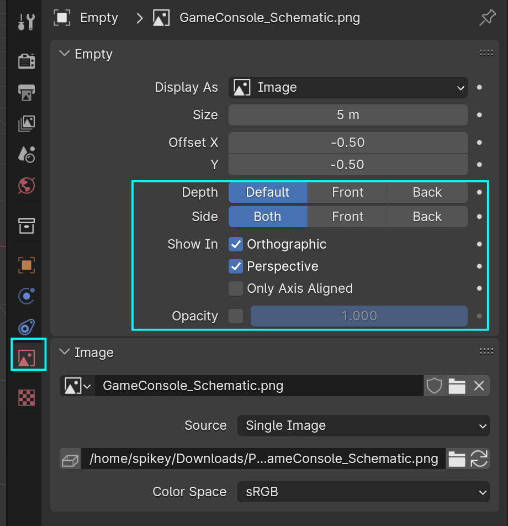Open the Color Space sRGB dropdown
Image resolution: width=508 pixels, height=526 pixels.
point(363,492)
